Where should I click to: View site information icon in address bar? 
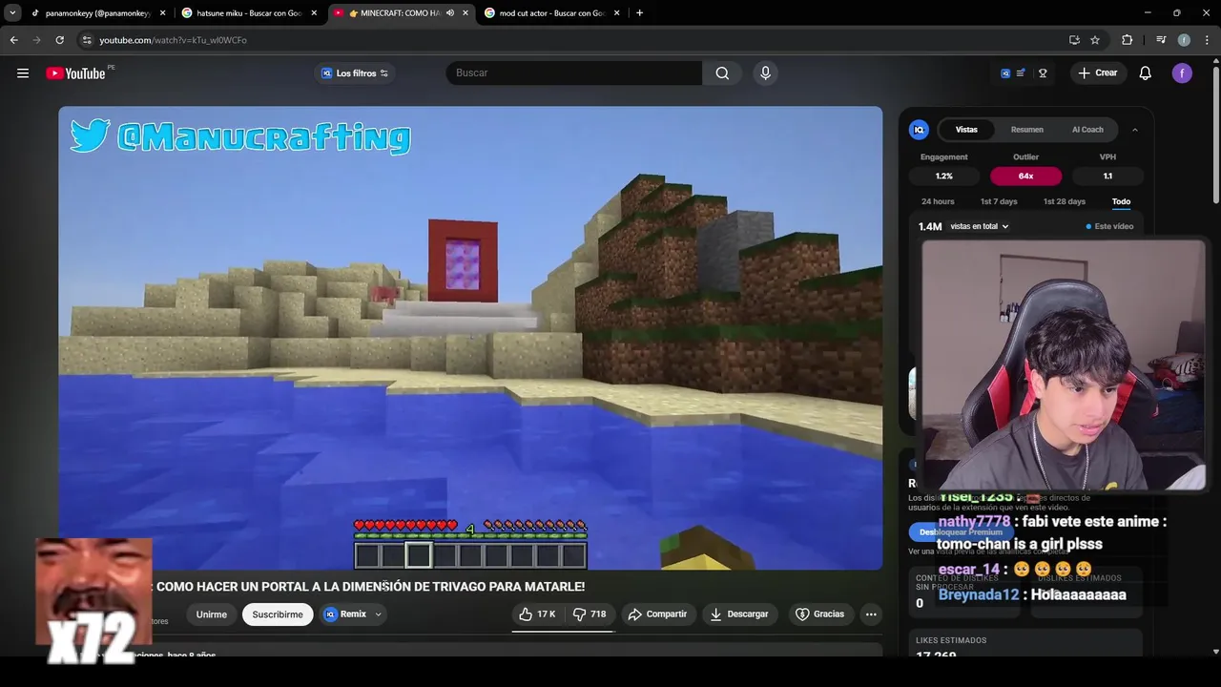point(87,40)
